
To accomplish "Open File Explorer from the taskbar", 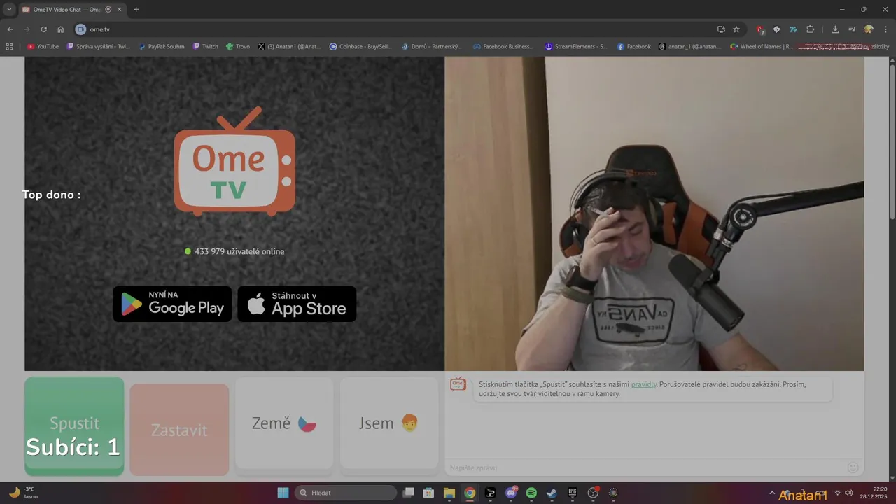I will click(x=449, y=493).
